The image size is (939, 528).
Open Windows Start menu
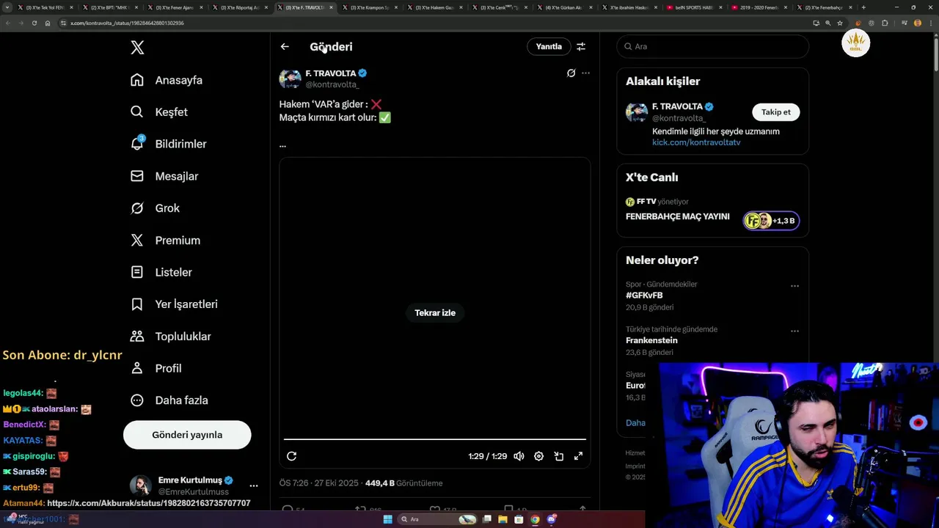(387, 519)
